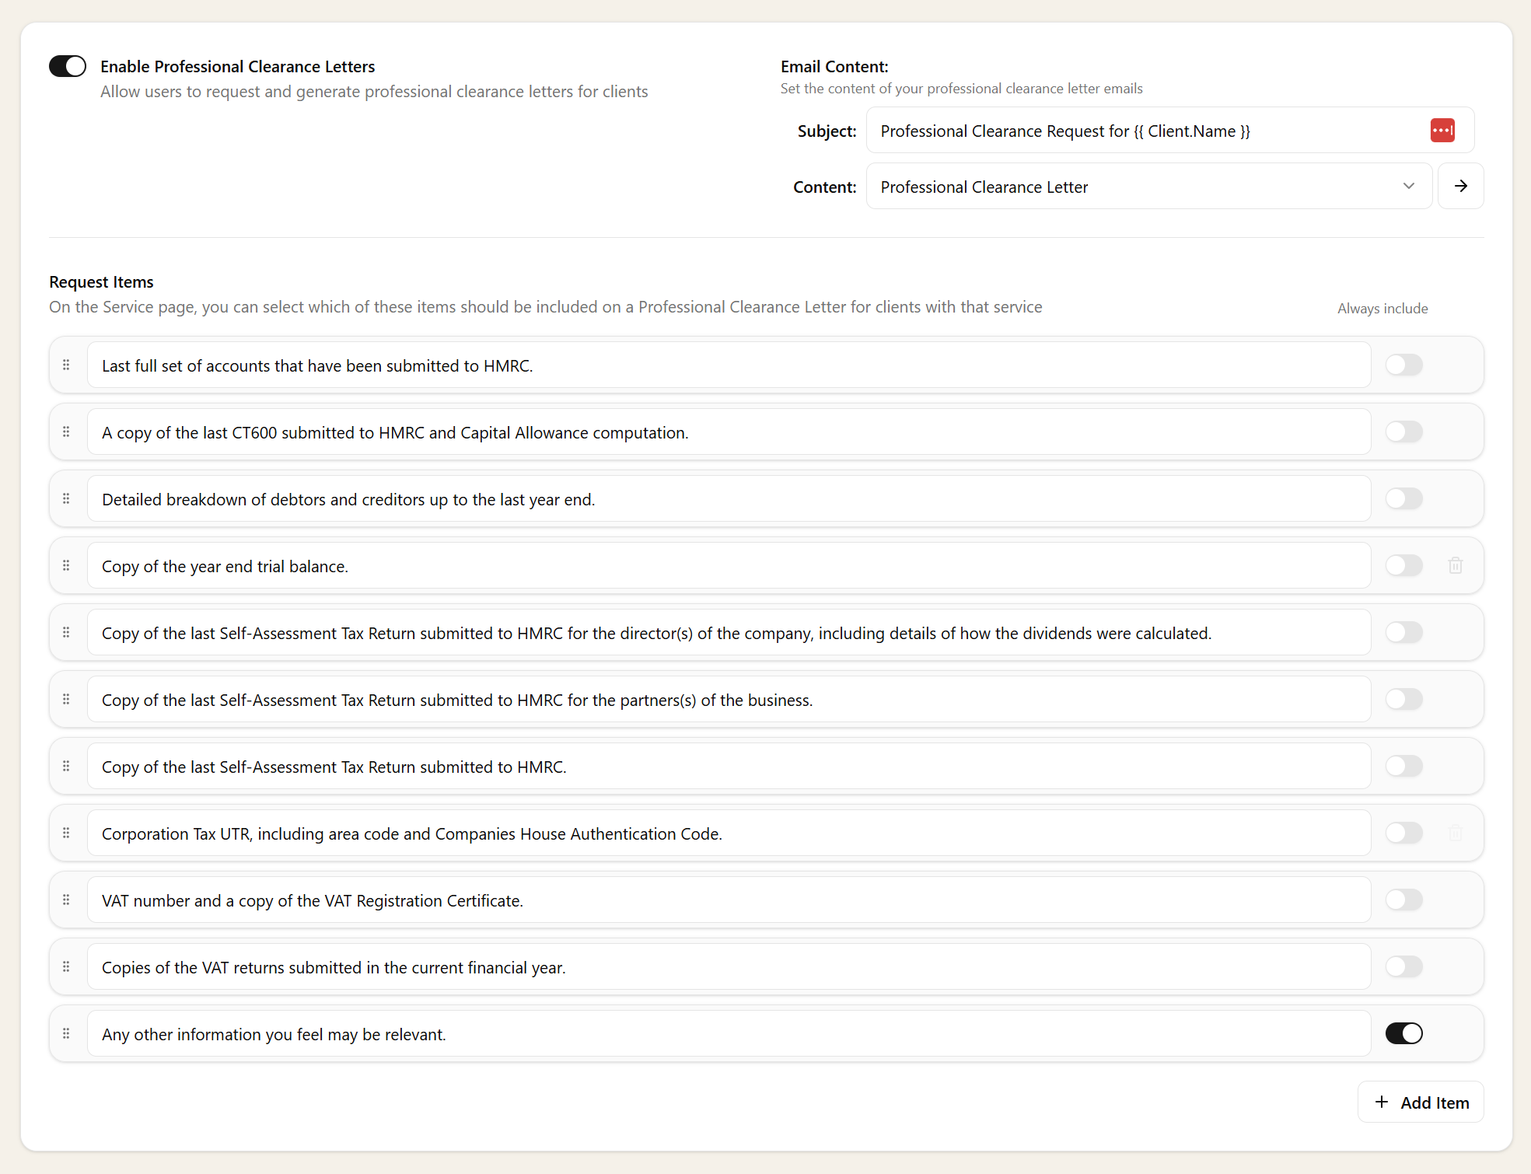
Task: Enable always-include for the CT600 item
Action: (x=1403, y=432)
